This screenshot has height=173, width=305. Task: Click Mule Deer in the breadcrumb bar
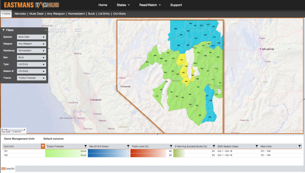[x=36, y=14]
